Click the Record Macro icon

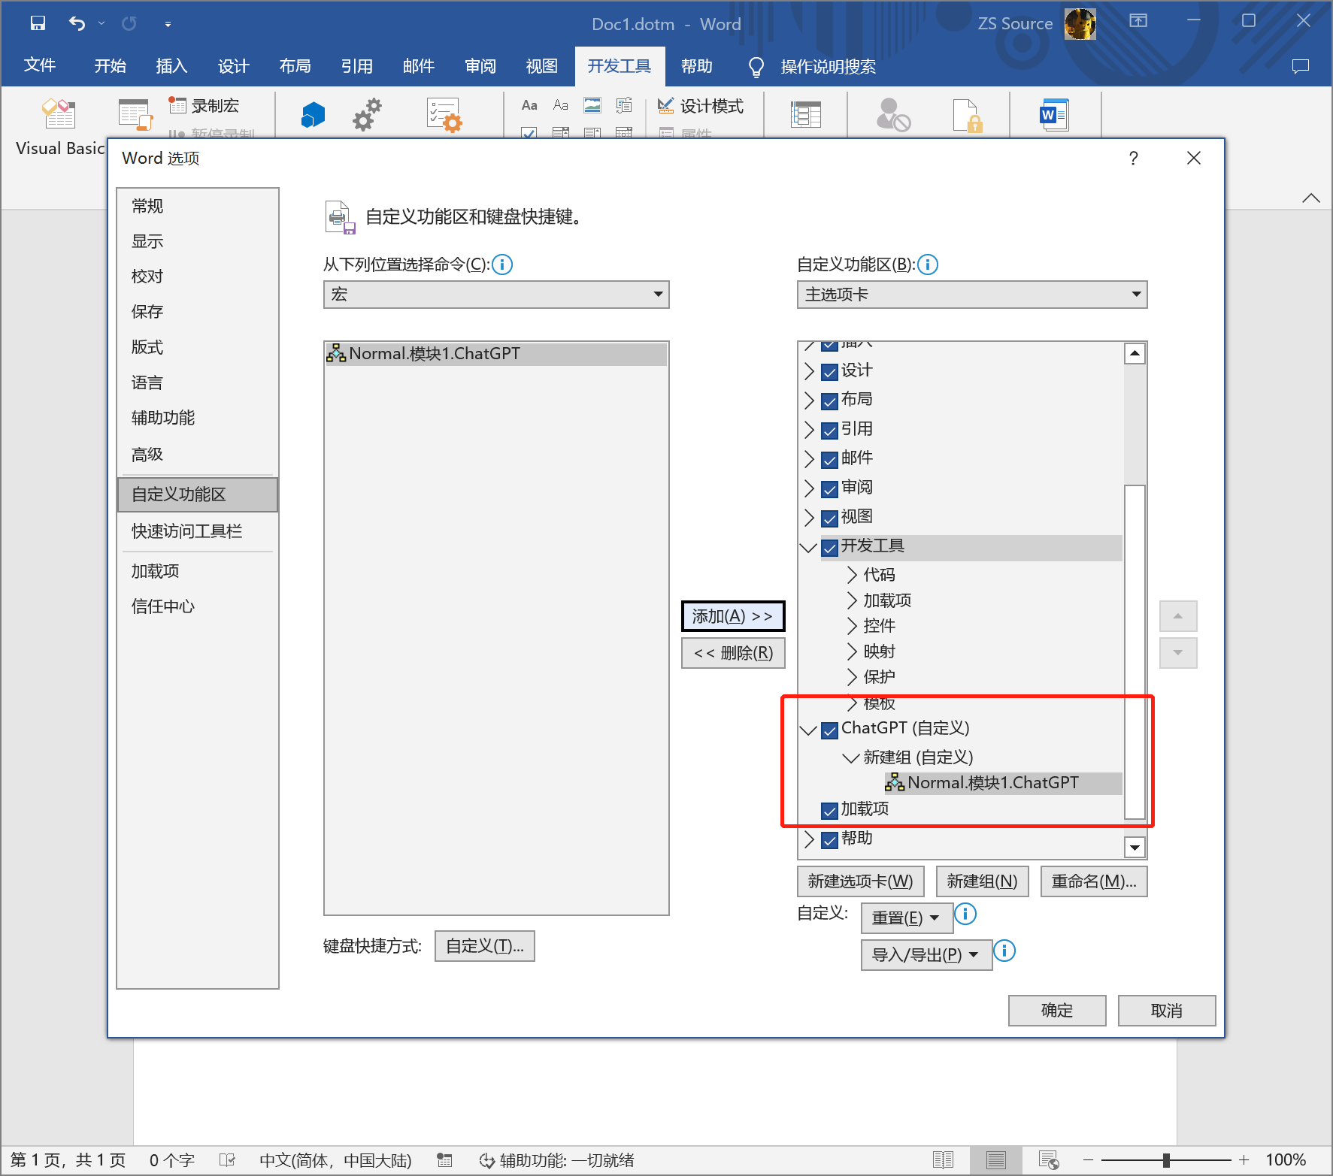coord(177,105)
